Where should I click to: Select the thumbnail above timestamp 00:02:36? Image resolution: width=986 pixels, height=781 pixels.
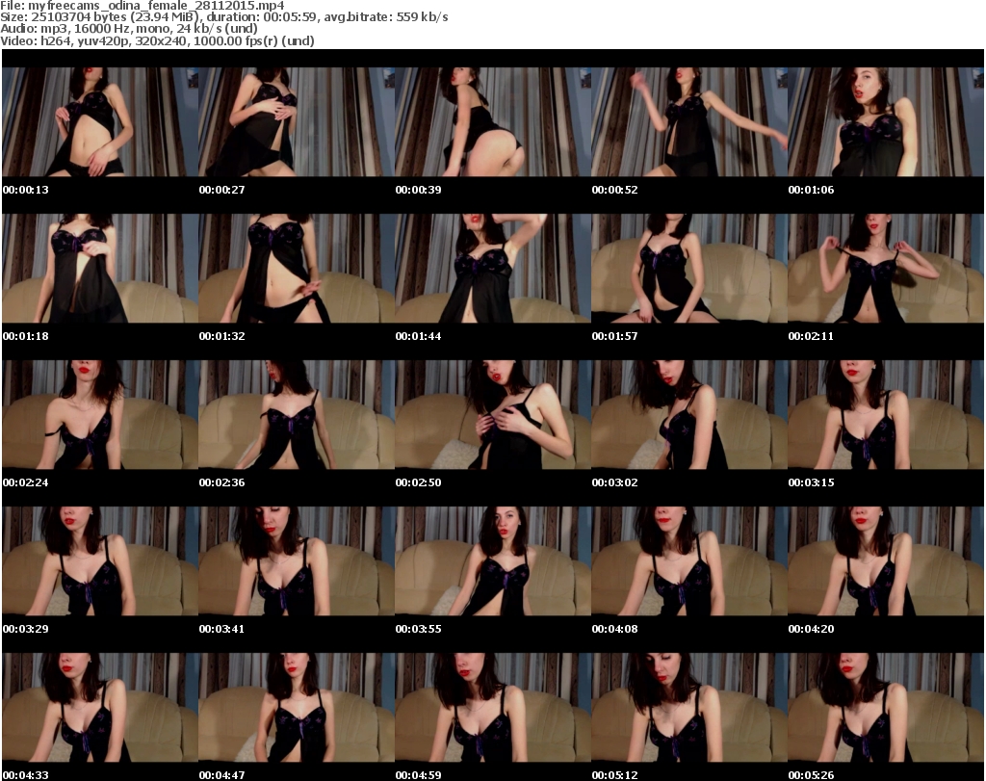[297, 415]
